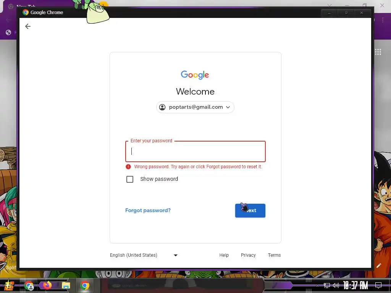Launch Firefox from the taskbar
This screenshot has width=391, height=293.
click(x=47, y=285)
